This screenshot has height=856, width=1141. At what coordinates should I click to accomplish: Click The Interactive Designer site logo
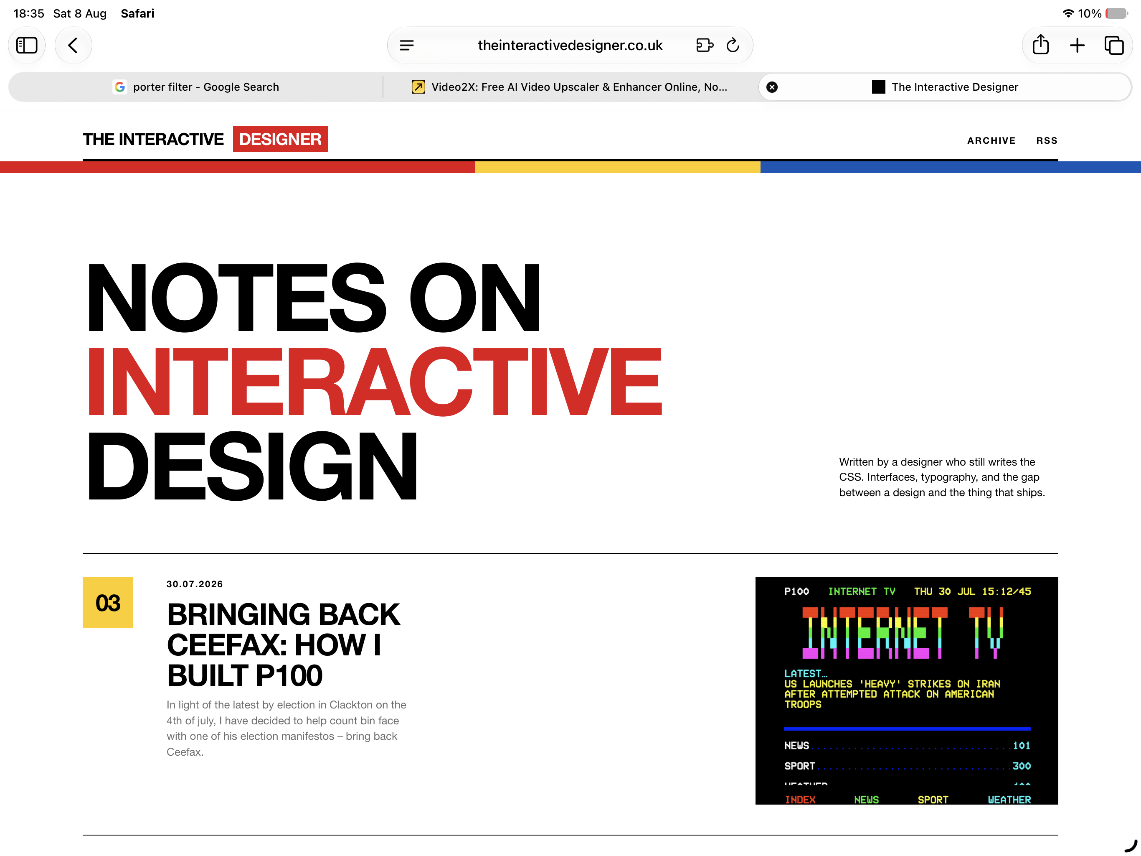205,139
